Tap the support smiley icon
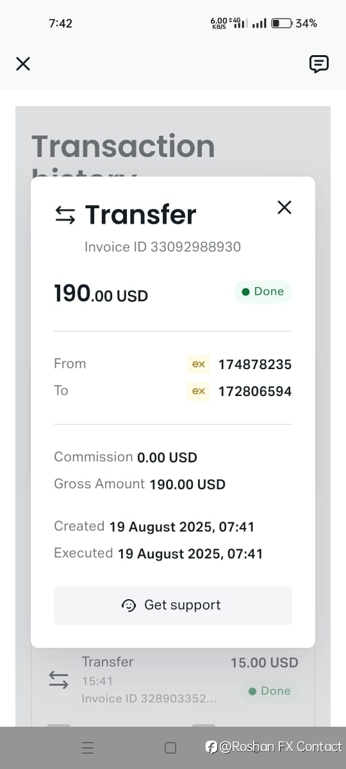The width and height of the screenshot is (346, 769). [129, 606]
